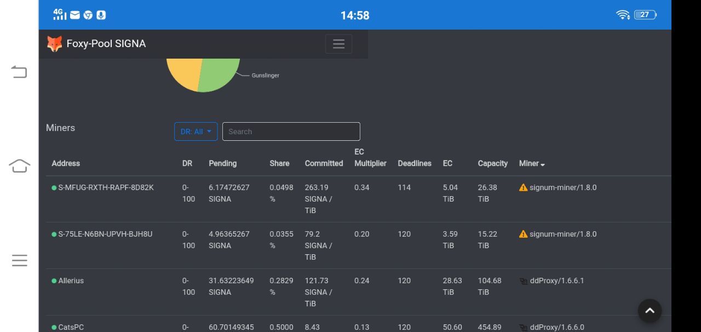Tap the Android recent apps menu button
This screenshot has height=332, width=701.
19,260
